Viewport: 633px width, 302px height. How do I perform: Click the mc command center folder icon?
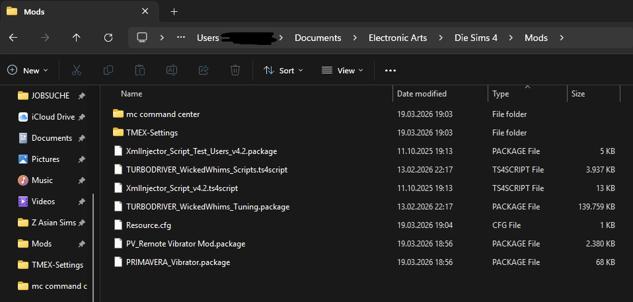(118, 114)
